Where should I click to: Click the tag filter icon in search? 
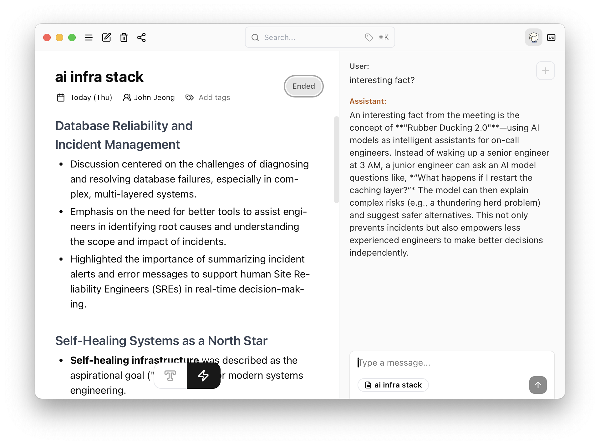369,37
